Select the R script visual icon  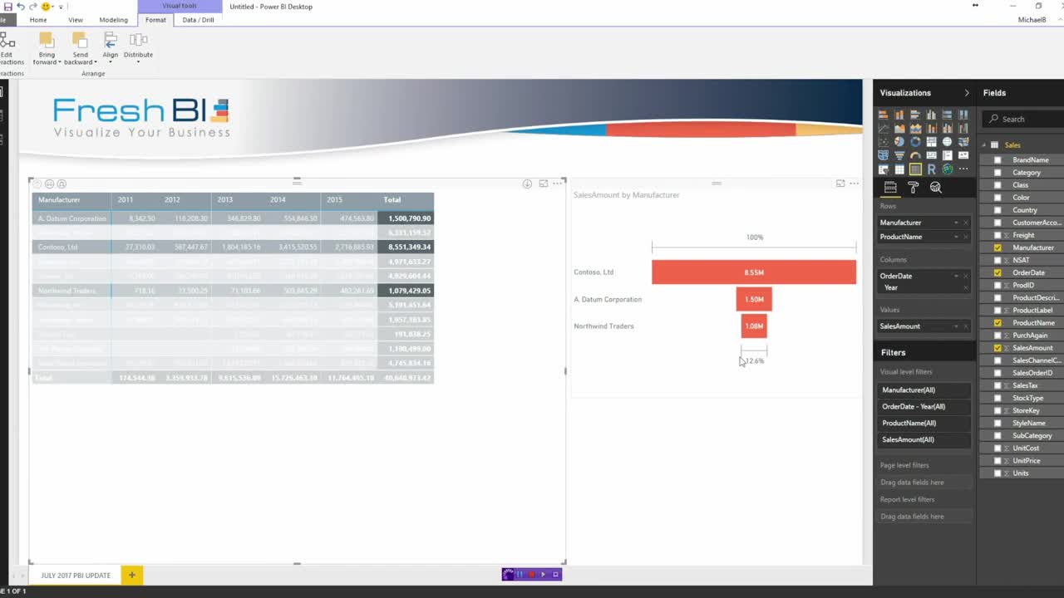pos(931,169)
